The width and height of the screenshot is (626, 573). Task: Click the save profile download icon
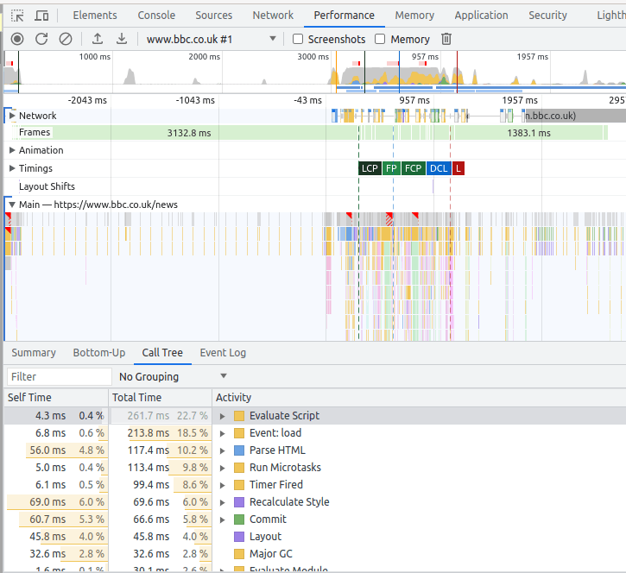122,39
